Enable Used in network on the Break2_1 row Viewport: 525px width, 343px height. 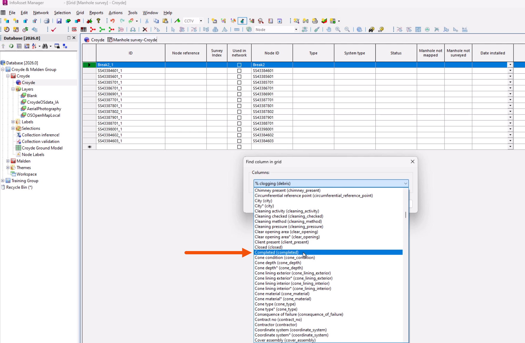click(x=239, y=65)
